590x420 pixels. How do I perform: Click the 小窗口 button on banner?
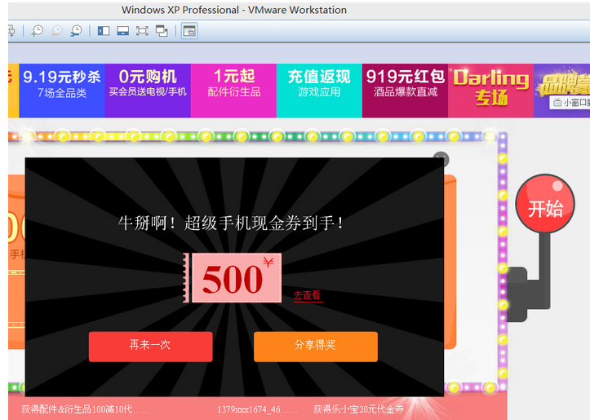(x=570, y=103)
